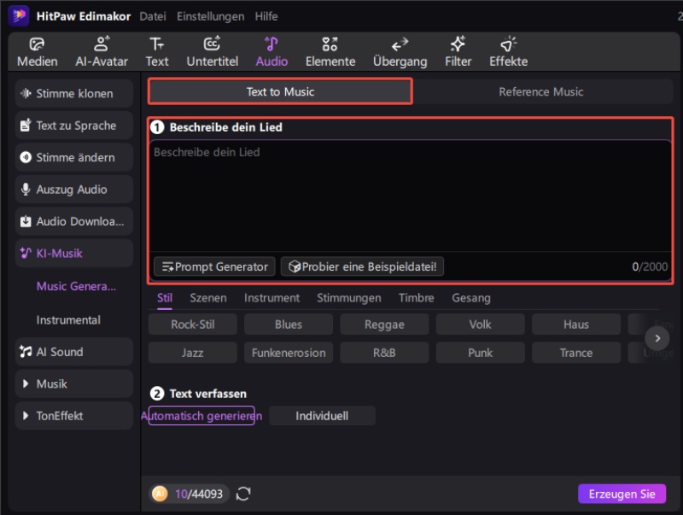
Task: Click the Audio Download icon
Action: pos(26,221)
